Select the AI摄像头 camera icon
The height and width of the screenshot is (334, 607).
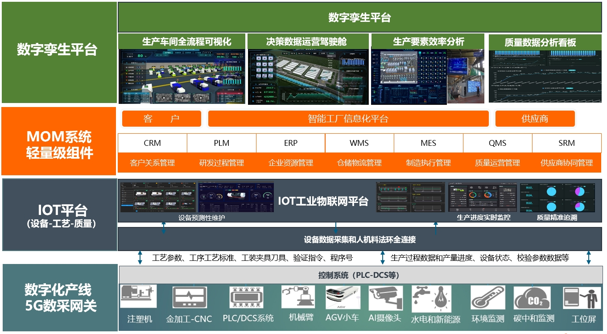pyautogui.click(x=385, y=297)
